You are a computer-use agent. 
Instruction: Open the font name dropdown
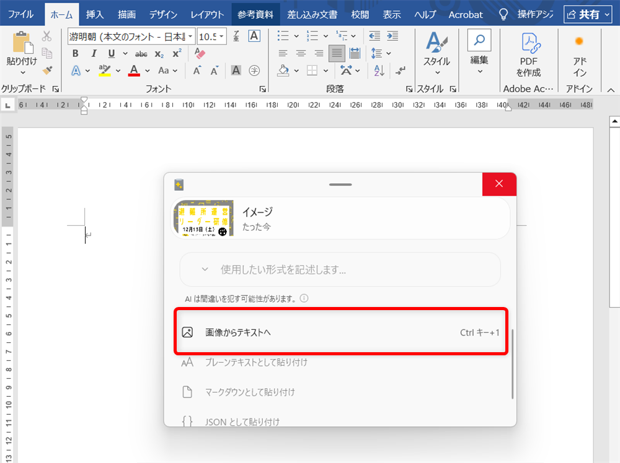pyautogui.click(x=191, y=36)
